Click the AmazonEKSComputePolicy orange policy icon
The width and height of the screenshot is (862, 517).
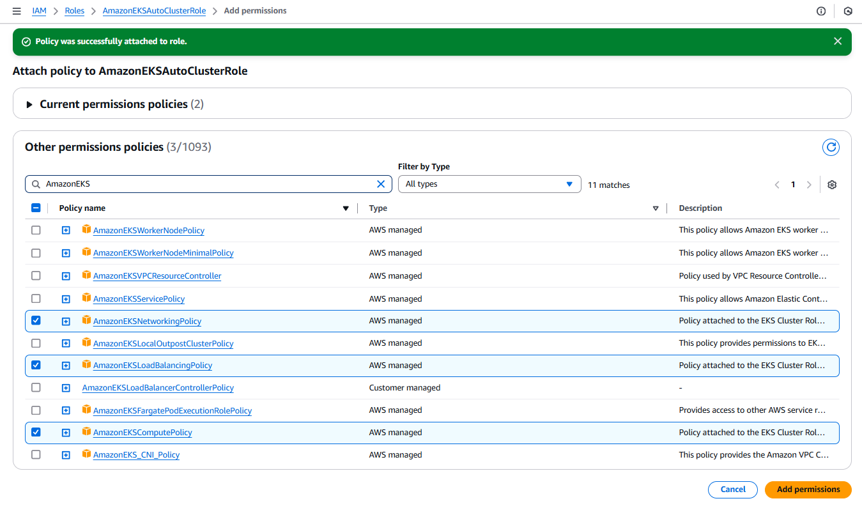pos(86,432)
